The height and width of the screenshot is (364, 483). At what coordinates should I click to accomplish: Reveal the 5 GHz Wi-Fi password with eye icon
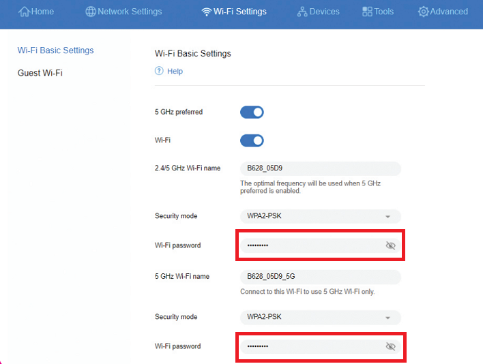pos(390,346)
